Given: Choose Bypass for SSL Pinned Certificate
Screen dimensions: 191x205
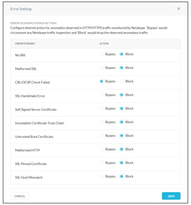Looking at the screenshot, I should (101, 163).
